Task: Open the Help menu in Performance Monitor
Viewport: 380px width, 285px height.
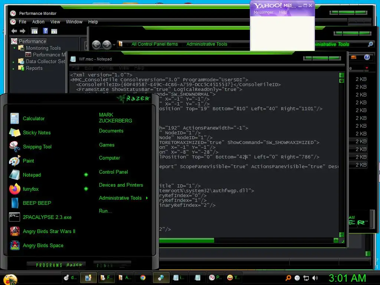Action: tap(93, 22)
